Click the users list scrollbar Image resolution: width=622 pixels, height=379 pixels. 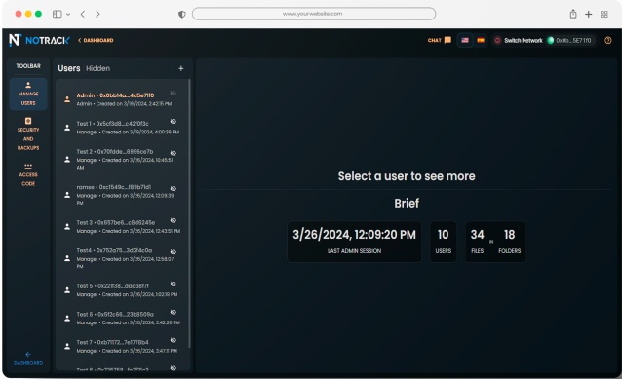pyautogui.click(x=189, y=213)
